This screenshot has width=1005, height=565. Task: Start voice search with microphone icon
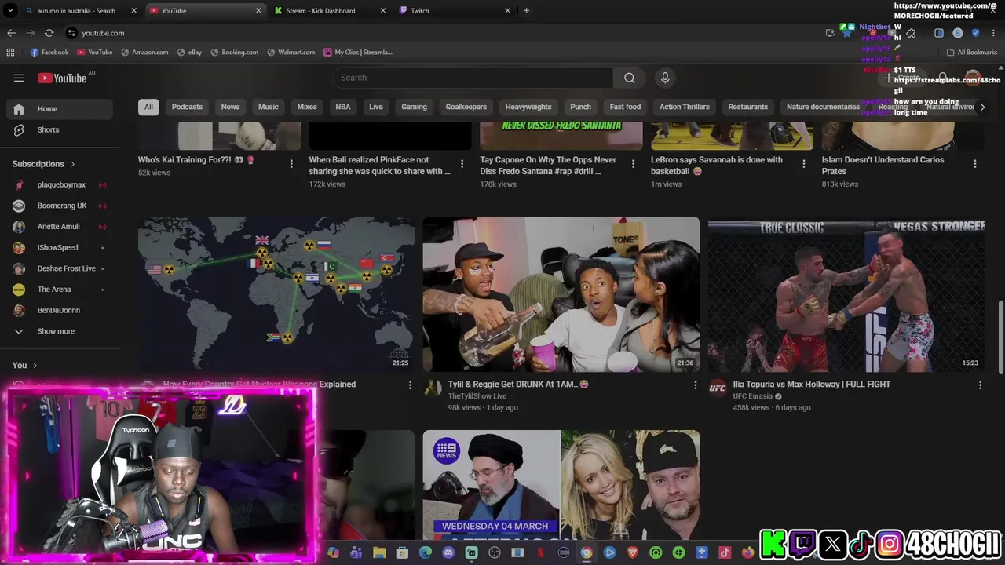[665, 78]
